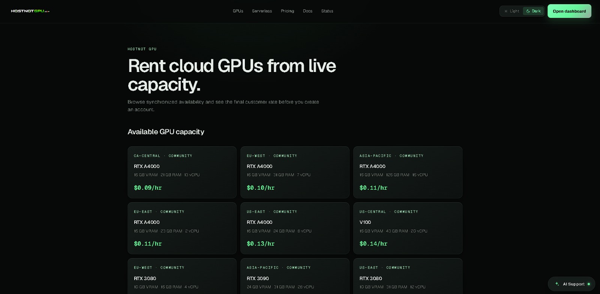Click the moon icon in theme switch
The image size is (600, 294).
click(x=528, y=11)
